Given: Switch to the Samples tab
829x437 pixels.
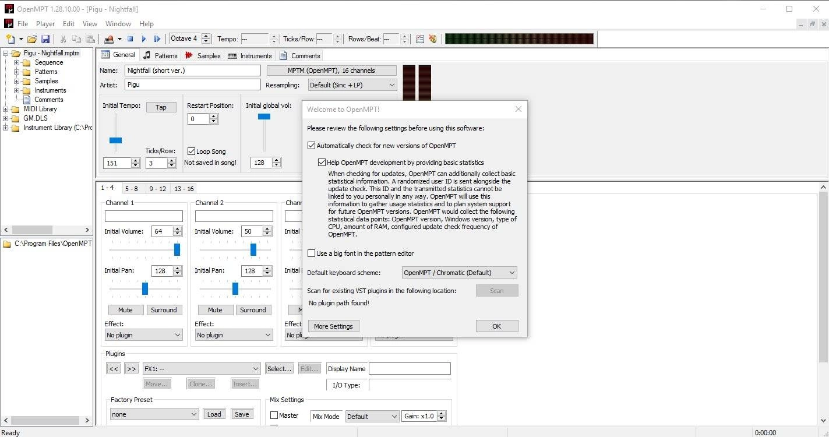Looking at the screenshot, I should 203,55.
